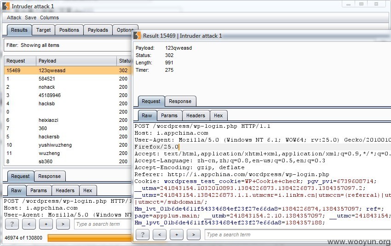Switch to the Options tab
The width and height of the screenshot is (391, 246).
tap(124, 30)
